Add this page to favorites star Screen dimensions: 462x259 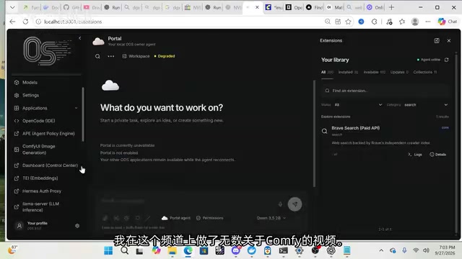(348, 22)
